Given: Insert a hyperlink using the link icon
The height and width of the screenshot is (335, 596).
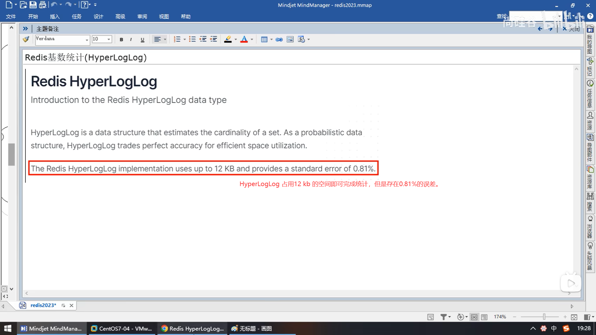Looking at the screenshot, I should [279, 39].
